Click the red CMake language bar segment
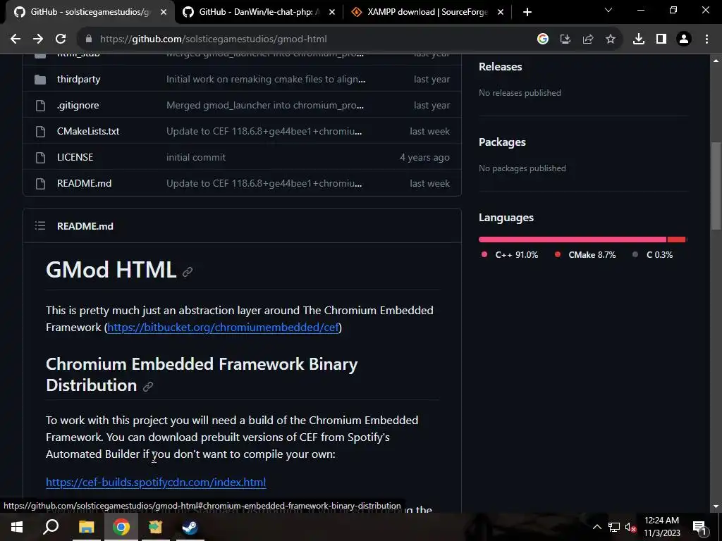Screen dimensions: 722x541 (x=676, y=240)
